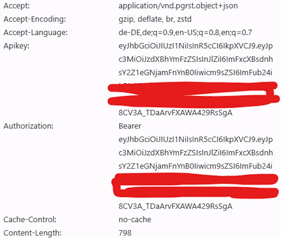This screenshot has width=281, height=238.
Task: Select the 798 content length value
Action: (x=125, y=233)
